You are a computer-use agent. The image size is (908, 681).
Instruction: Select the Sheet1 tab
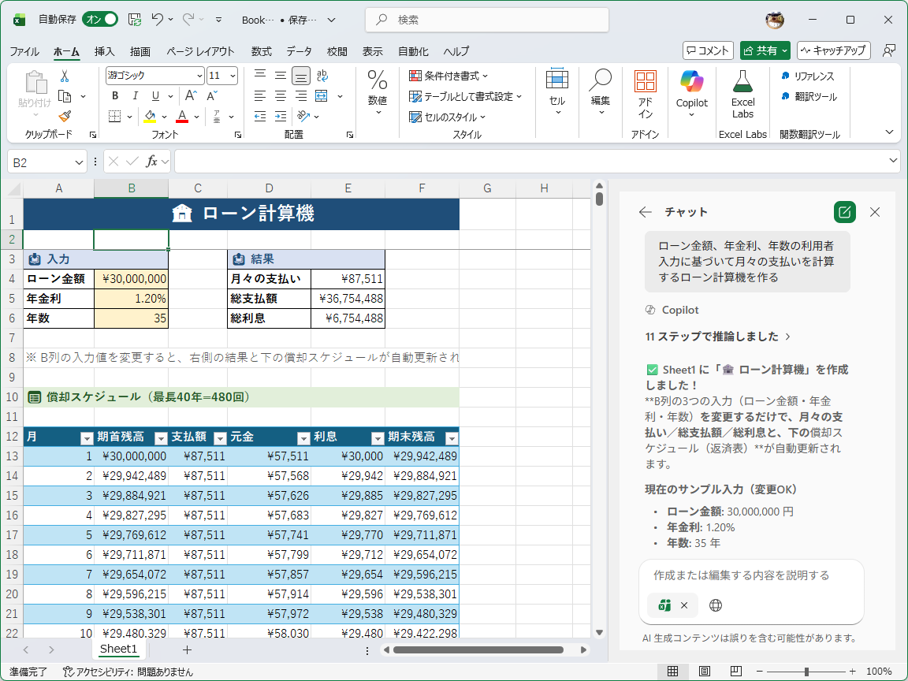118,649
